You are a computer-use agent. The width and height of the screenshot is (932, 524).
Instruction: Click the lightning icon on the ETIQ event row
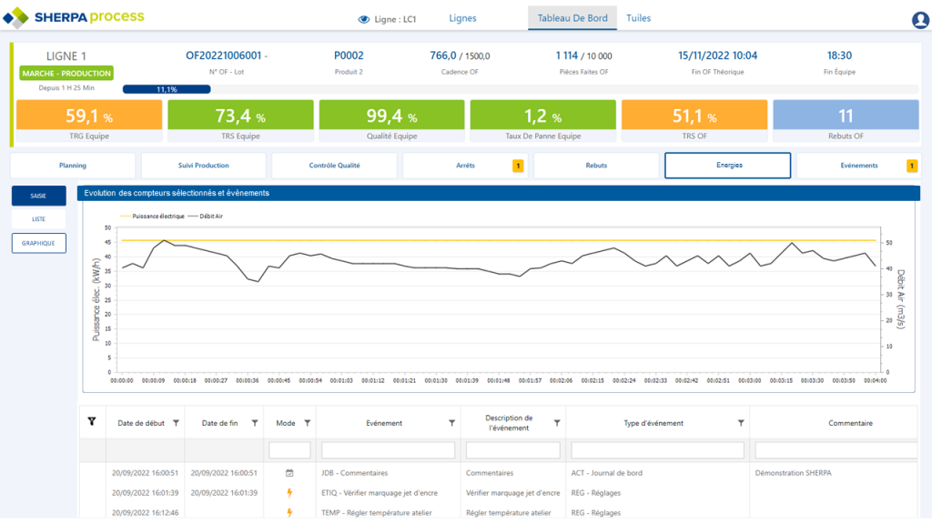(289, 492)
